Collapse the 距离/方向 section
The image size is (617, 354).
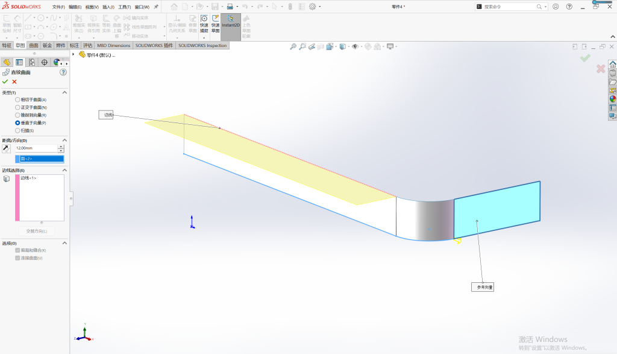coord(64,140)
